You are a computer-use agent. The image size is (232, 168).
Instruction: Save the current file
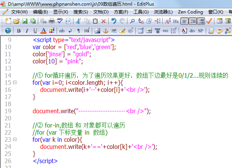[25, 21]
